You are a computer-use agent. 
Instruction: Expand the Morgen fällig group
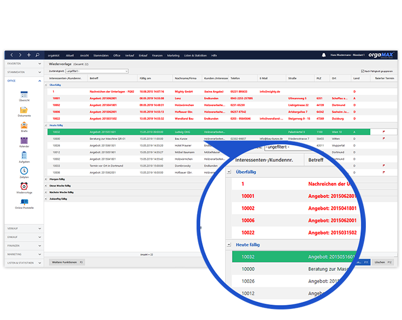coord(46,179)
